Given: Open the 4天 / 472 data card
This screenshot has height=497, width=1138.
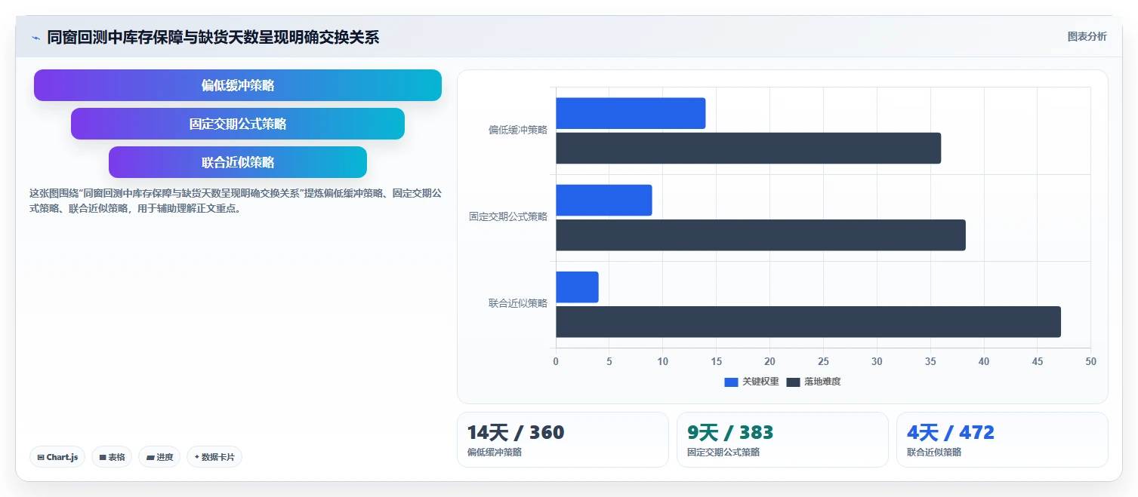Looking at the screenshot, I should tap(1002, 440).
